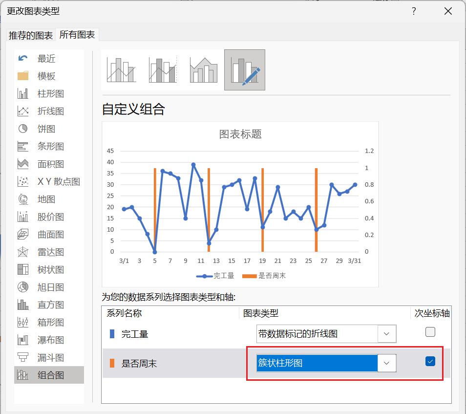
Task: Select clustered column-line combo subtype
Action: coord(121,70)
